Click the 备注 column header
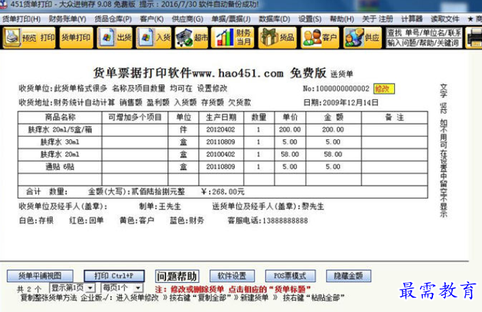This screenshot has width=482, height=312. (394, 117)
